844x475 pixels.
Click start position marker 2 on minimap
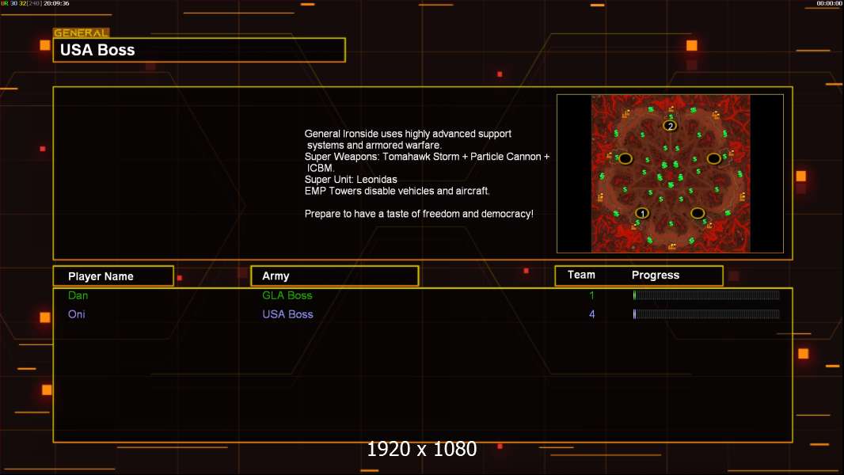click(x=670, y=126)
